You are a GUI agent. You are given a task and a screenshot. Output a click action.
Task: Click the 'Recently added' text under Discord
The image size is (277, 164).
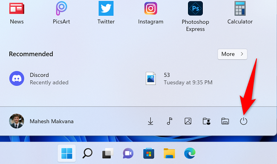coord(49,82)
